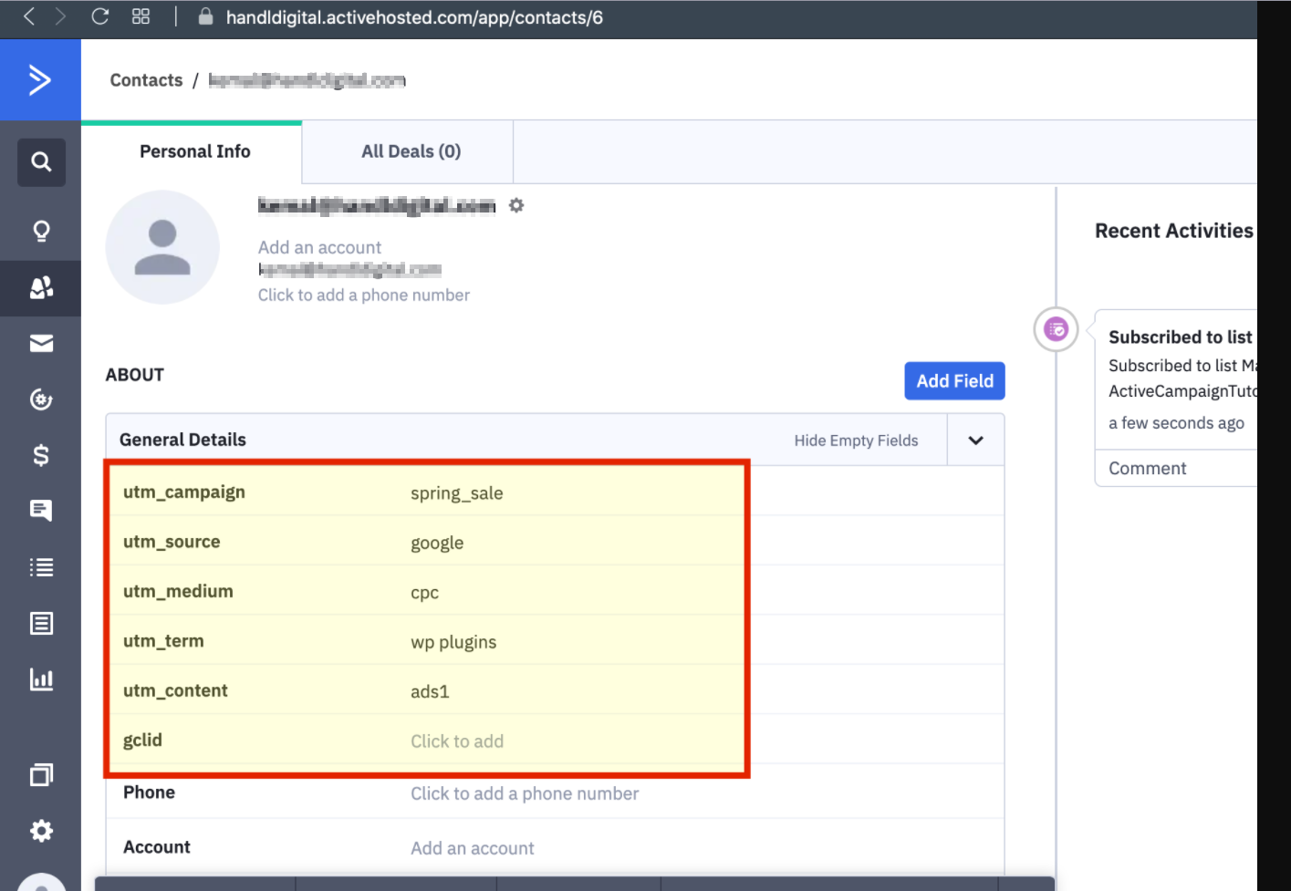
Task: Click the contact avatar placeholder
Action: 162,247
